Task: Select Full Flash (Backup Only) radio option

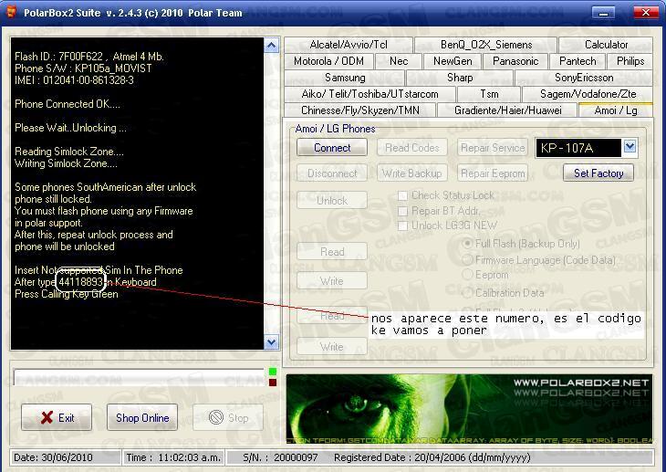Action: (468, 244)
